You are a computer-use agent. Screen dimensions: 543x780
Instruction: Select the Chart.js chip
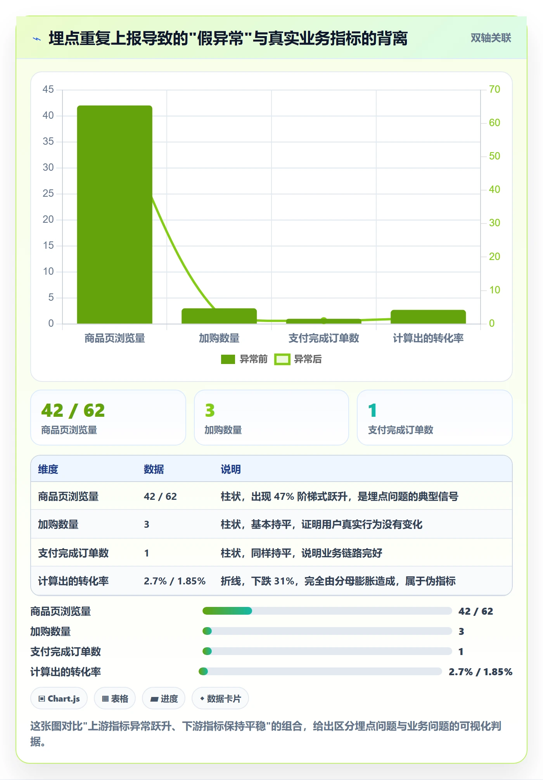point(59,699)
